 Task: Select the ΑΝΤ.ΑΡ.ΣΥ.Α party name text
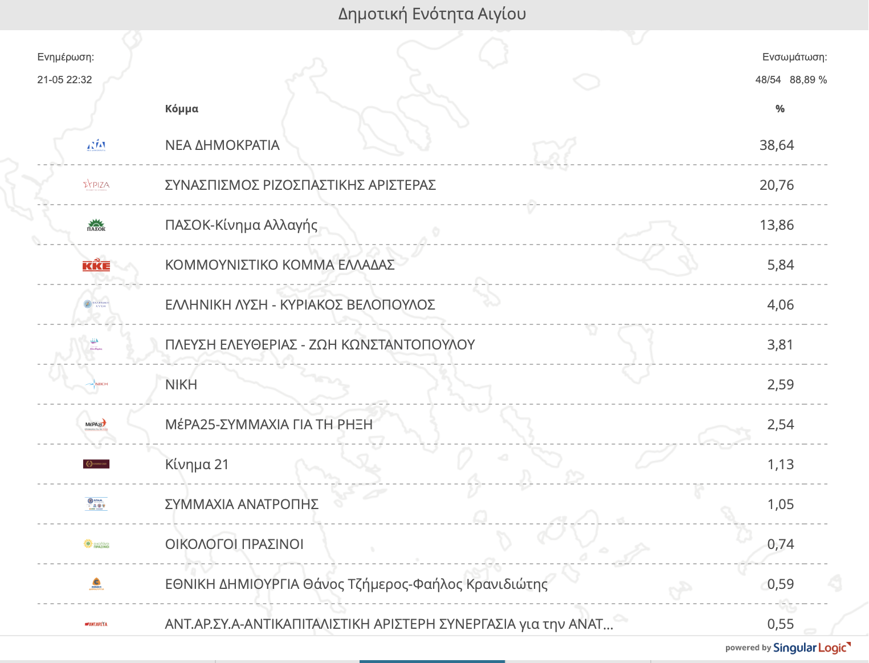click(x=389, y=624)
